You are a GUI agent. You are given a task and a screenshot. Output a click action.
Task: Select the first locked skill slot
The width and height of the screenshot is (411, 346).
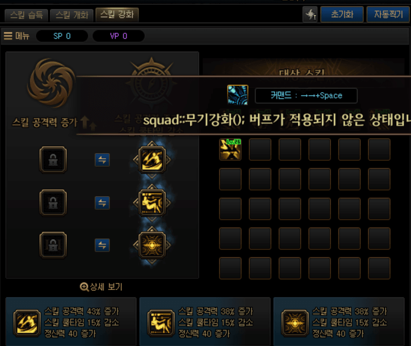click(53, 160)
